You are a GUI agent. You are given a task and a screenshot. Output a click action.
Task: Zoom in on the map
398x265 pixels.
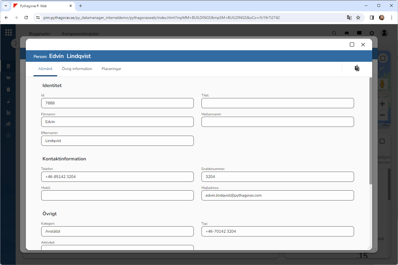point(382,104)
